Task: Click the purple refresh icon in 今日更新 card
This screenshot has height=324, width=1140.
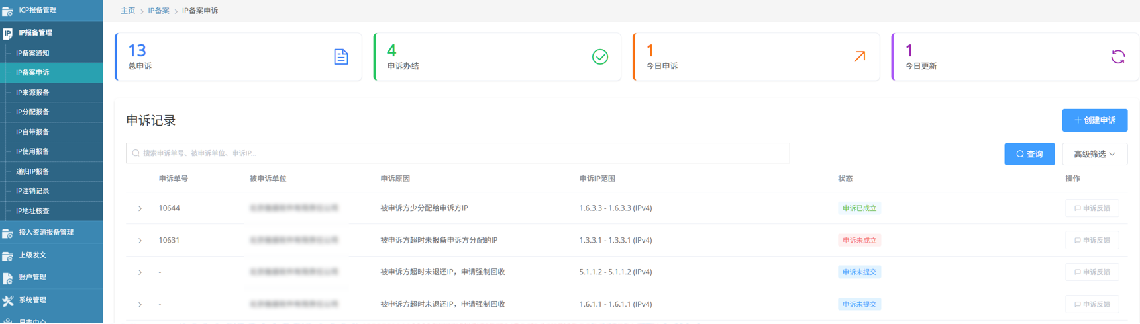Action: coord(1117,57)
